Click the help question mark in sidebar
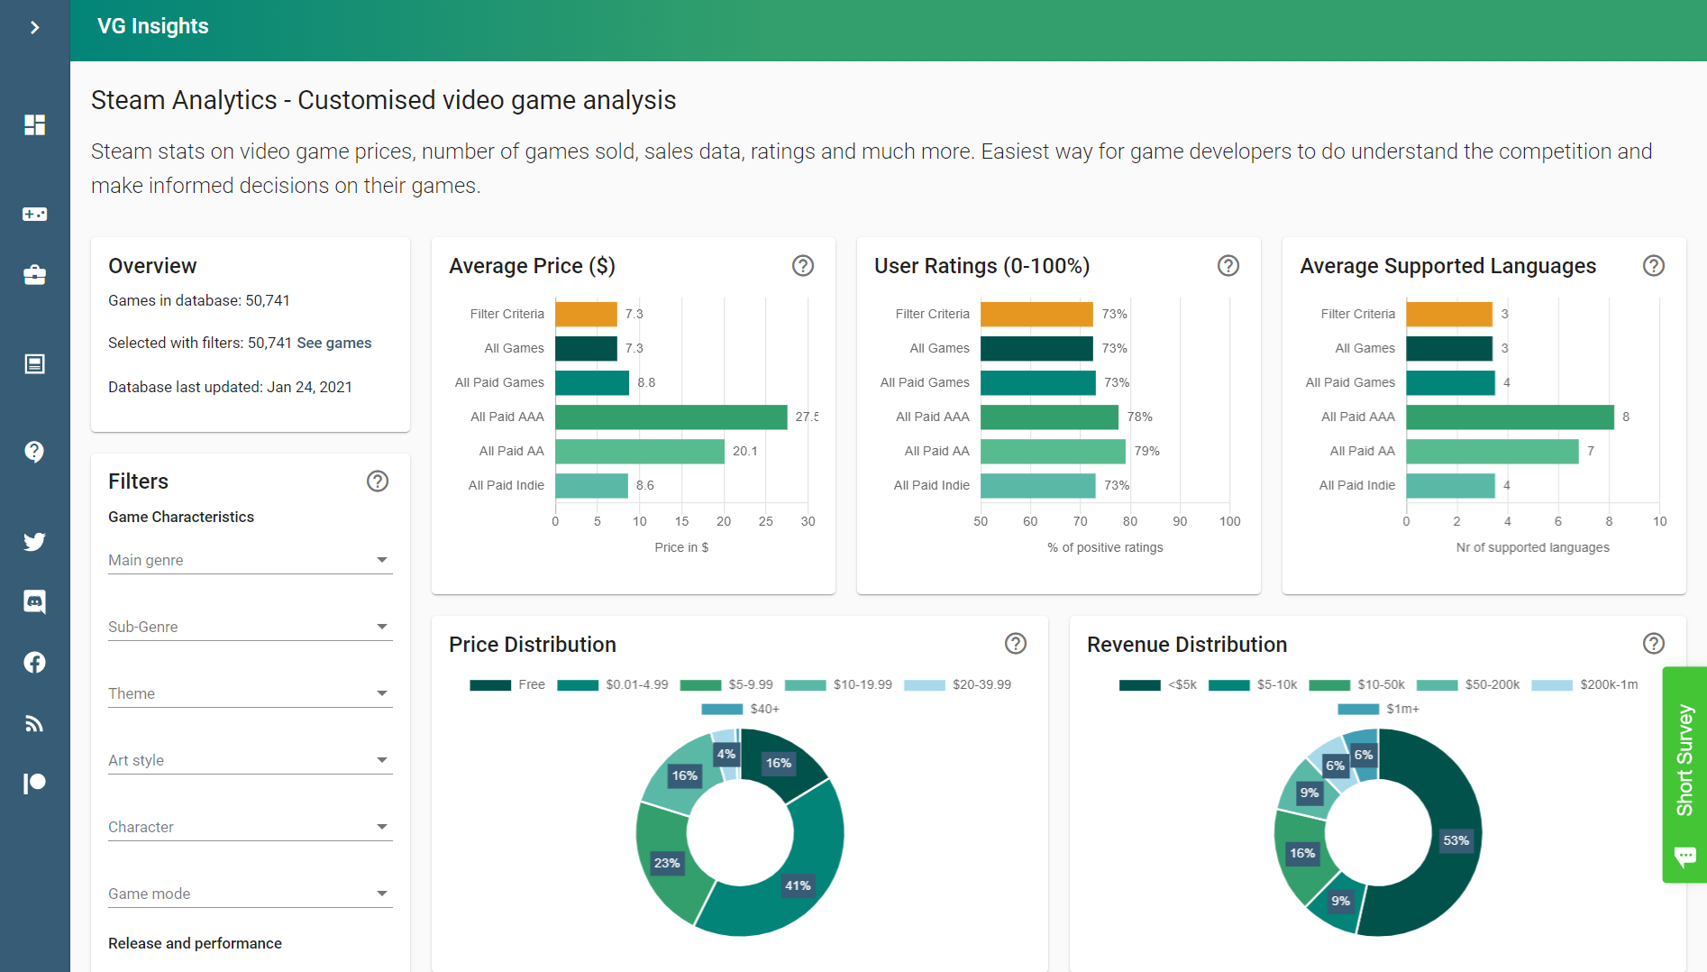This screenshot has width=1707, height=972. click(34, 452)
